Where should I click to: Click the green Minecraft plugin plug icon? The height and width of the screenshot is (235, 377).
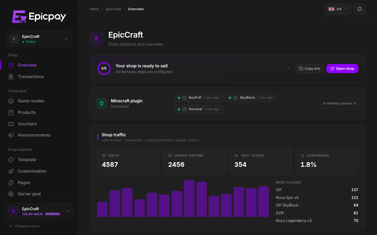point(102,103)
